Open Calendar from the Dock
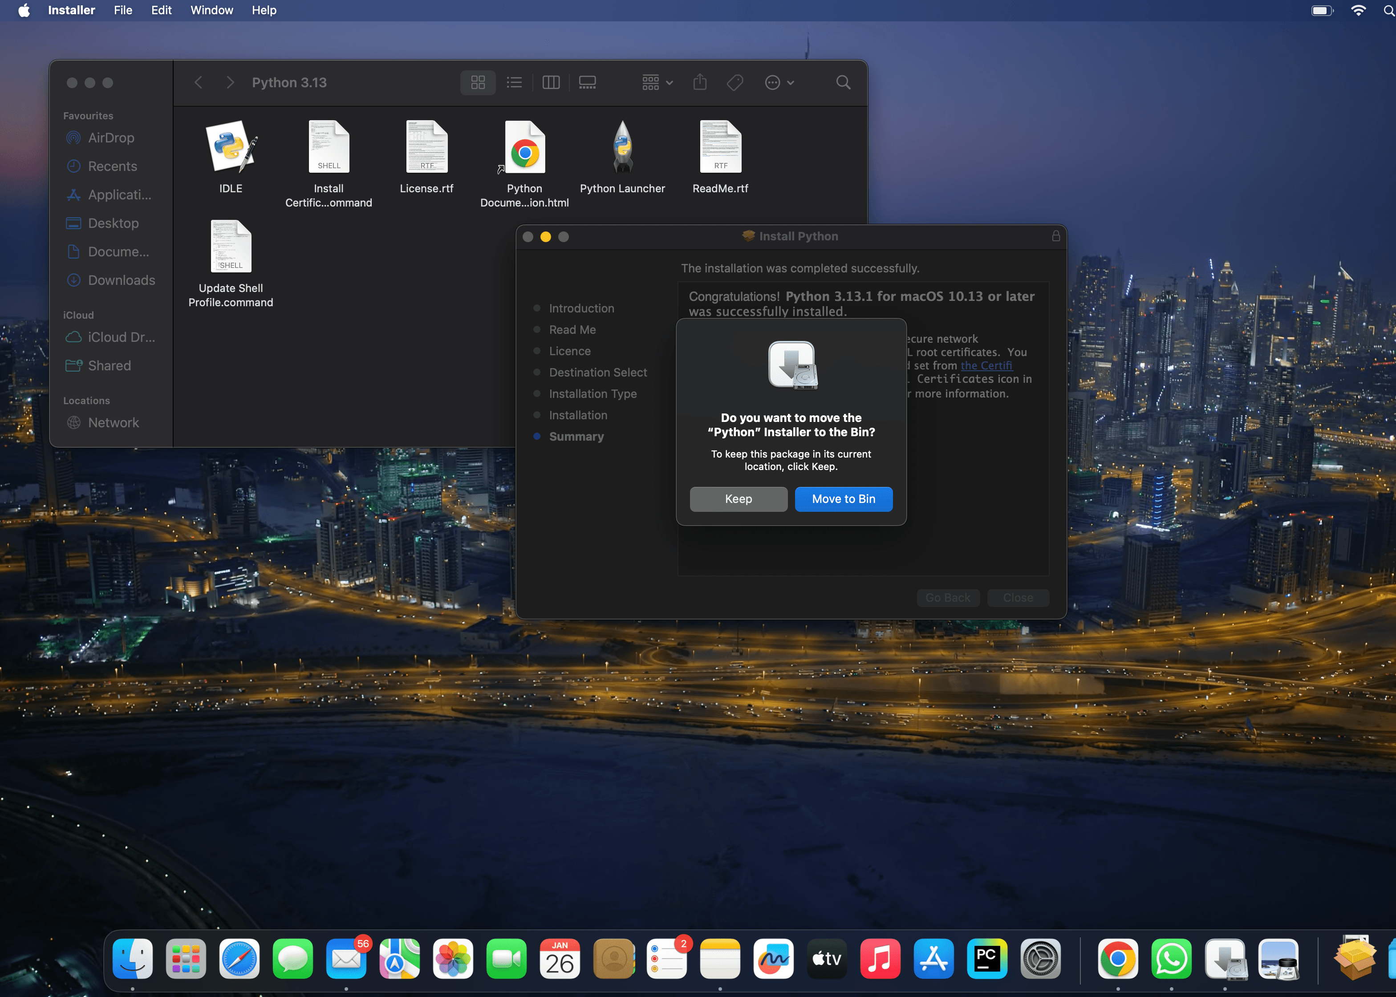Image resolution: width=1396 pixels, height=997 pixels. [x=560, y=958]
